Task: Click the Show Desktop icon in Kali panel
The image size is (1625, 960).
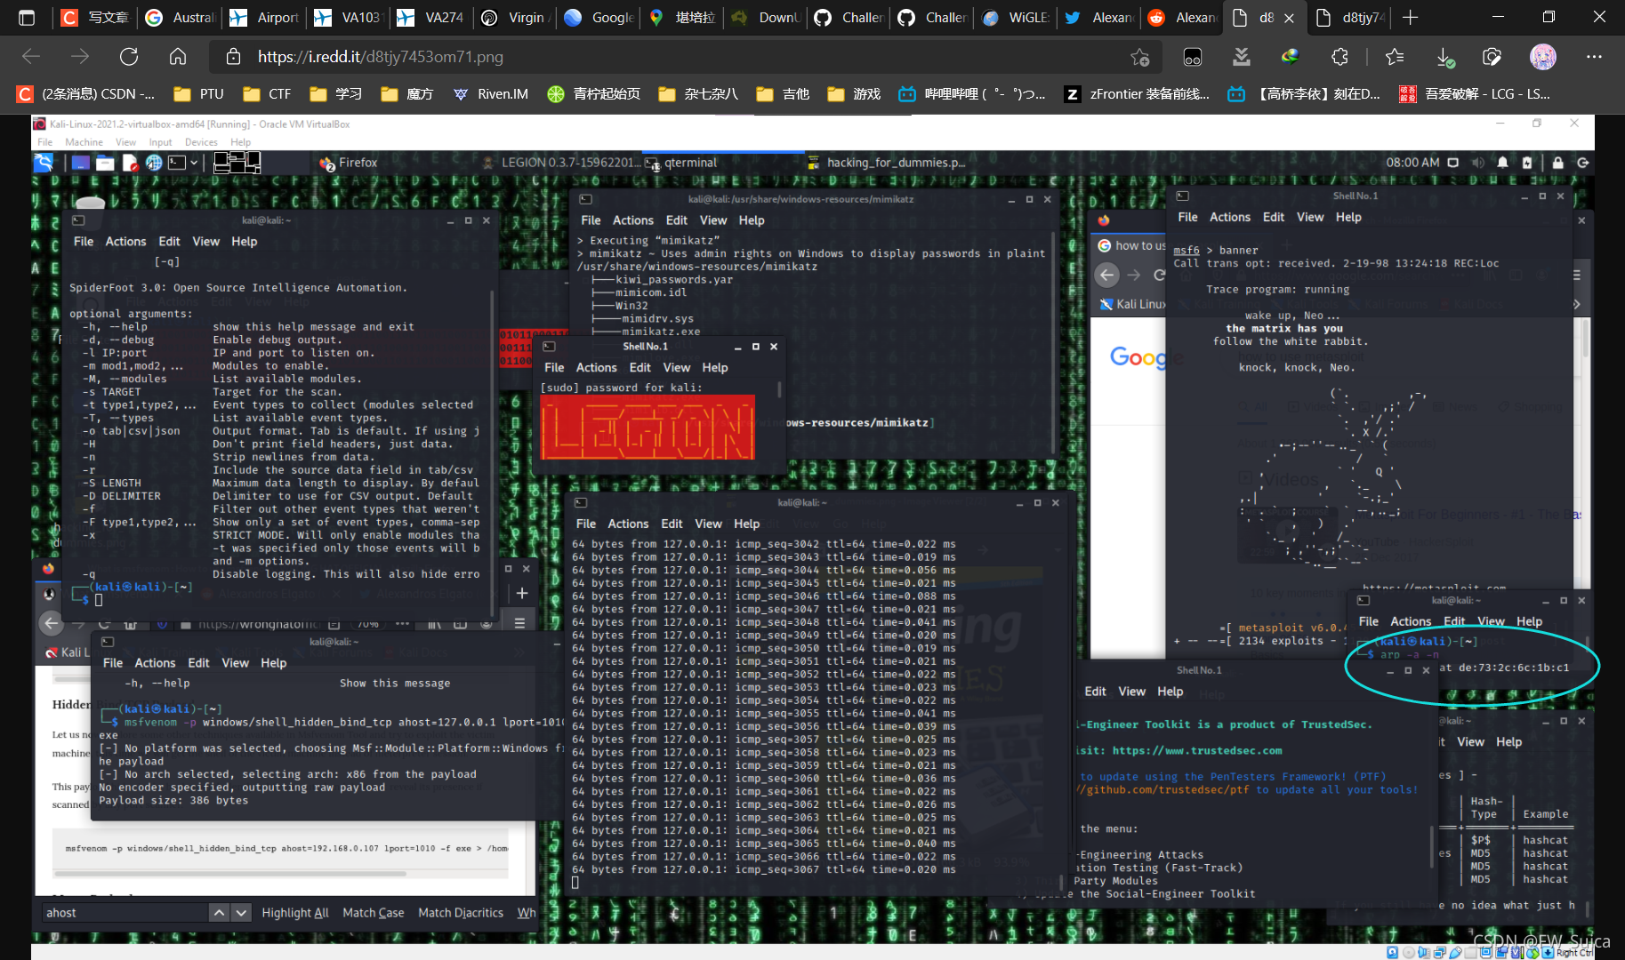Action: click(81, 163)
